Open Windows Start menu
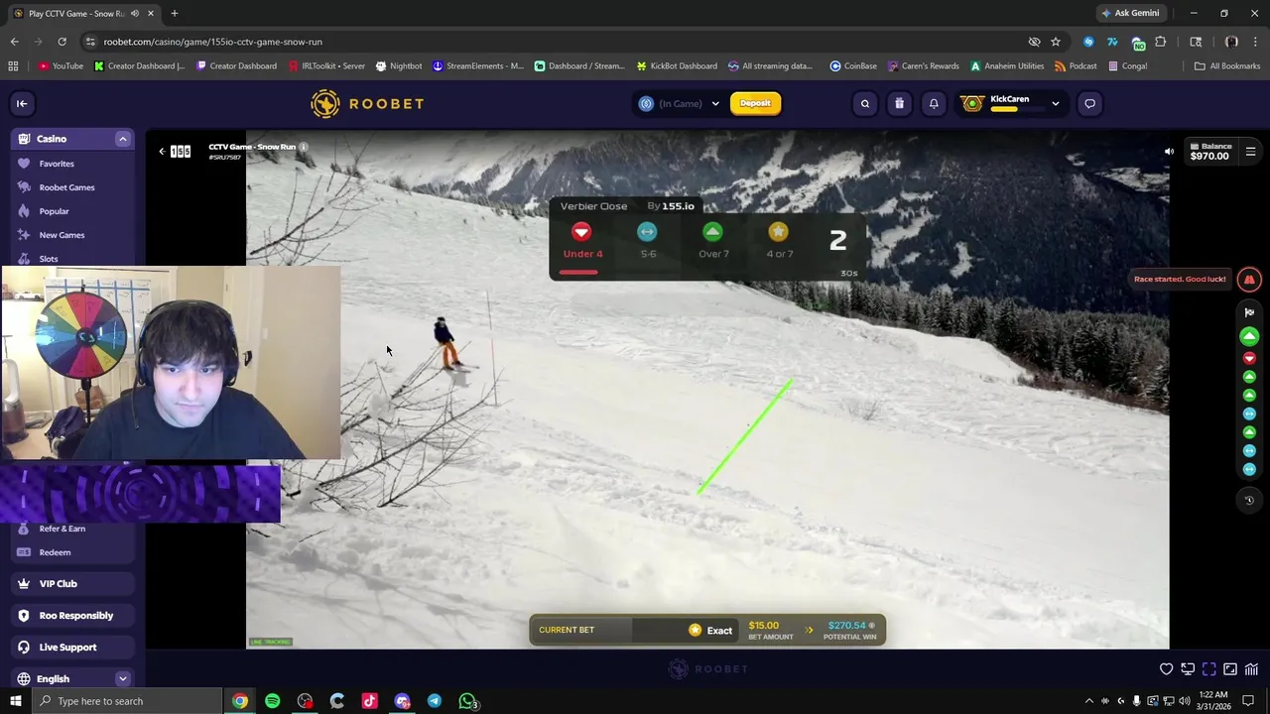The width and height of the screenshot is (1270, 714). (x=15, y=701)
